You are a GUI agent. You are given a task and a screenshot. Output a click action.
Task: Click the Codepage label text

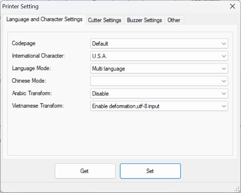24,43
